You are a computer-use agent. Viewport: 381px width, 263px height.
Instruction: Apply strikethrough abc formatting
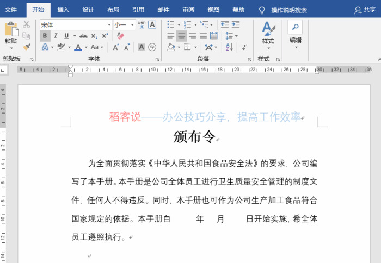(x=83, y=36)
